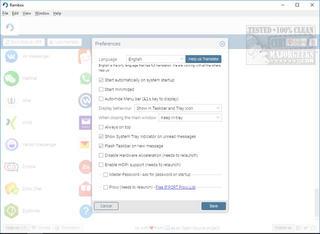Open the View menu
Viewport: 320px width, 234px height.
(26, 13)
